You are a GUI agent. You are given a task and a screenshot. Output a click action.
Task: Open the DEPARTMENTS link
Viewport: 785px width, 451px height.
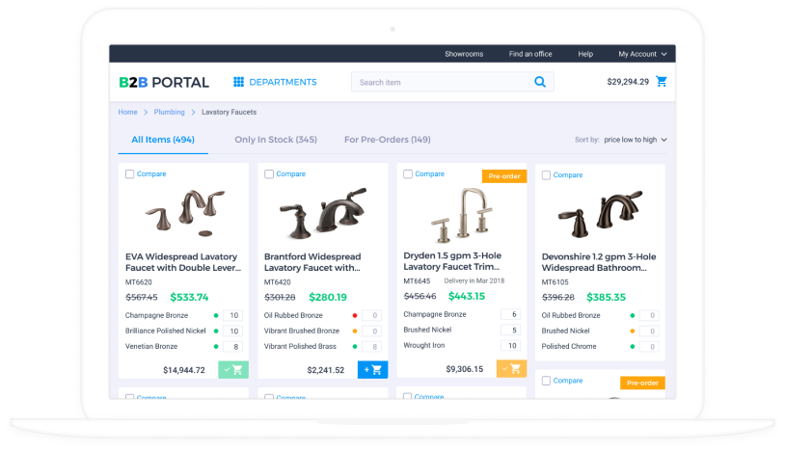[x=283, y=82]
